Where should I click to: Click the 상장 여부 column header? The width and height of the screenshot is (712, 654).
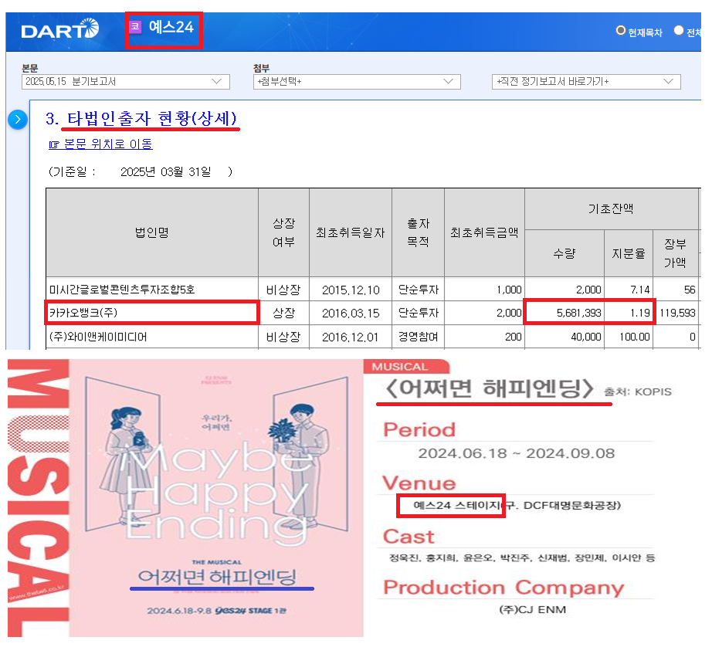click(284, 232)
